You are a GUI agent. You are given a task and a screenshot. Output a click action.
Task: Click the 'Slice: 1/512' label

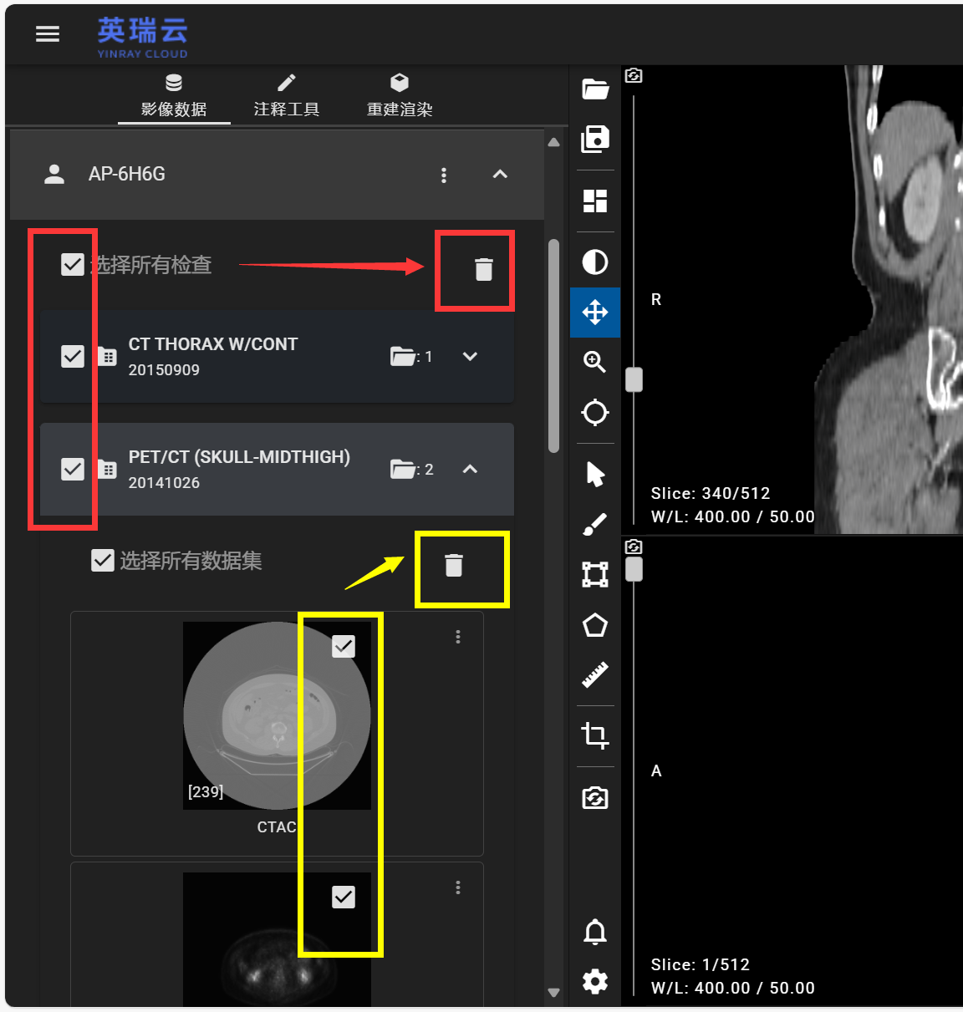(701, 964)
